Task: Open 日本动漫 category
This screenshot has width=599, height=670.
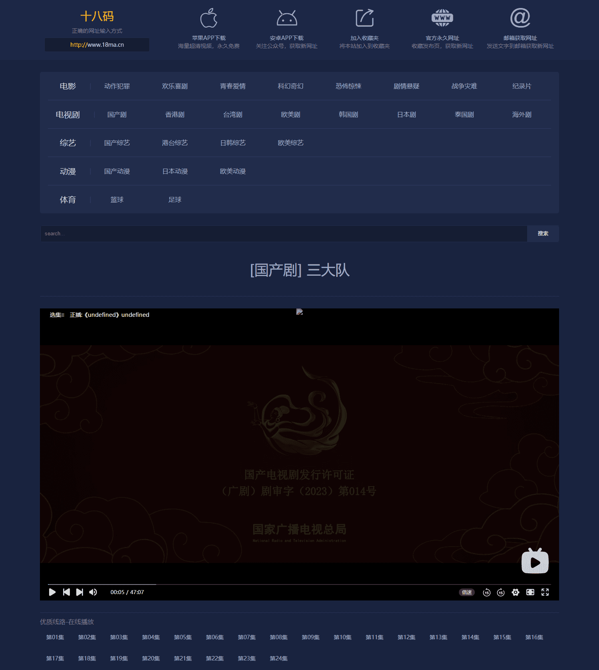Action: pyautogui.click(x=175, y=171)
